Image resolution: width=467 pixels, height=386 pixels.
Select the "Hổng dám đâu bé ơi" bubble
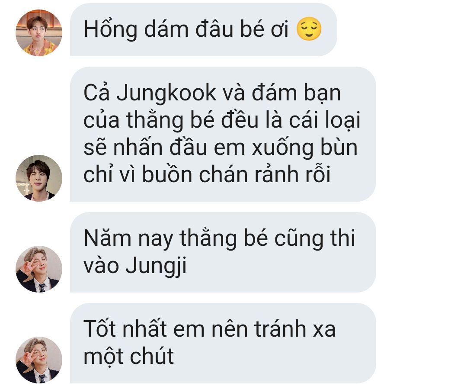203,29
